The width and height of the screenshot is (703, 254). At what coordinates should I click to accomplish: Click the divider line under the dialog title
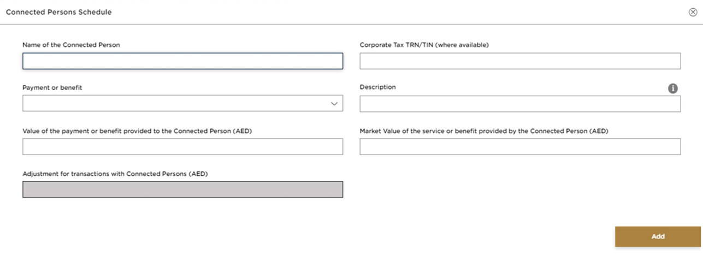click(350, 24)
